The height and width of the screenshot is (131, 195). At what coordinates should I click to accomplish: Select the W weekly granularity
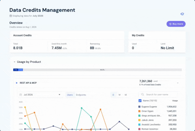(x=119, y=95)
